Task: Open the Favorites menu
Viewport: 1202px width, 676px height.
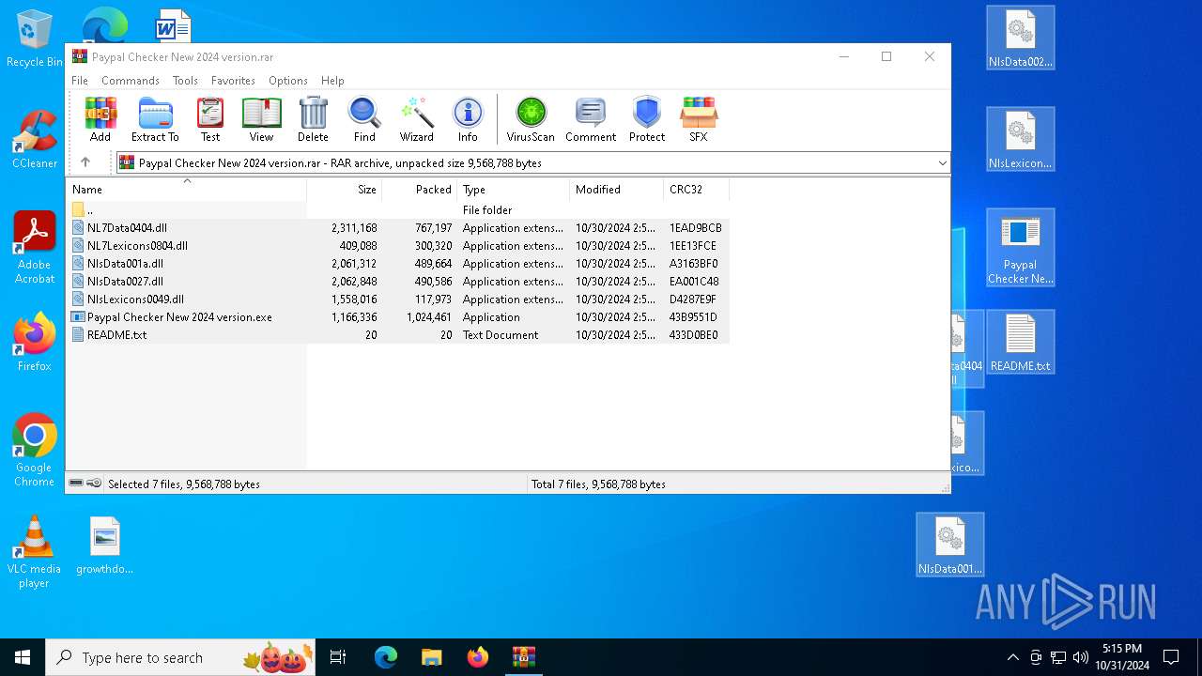Action: point(233,81)
